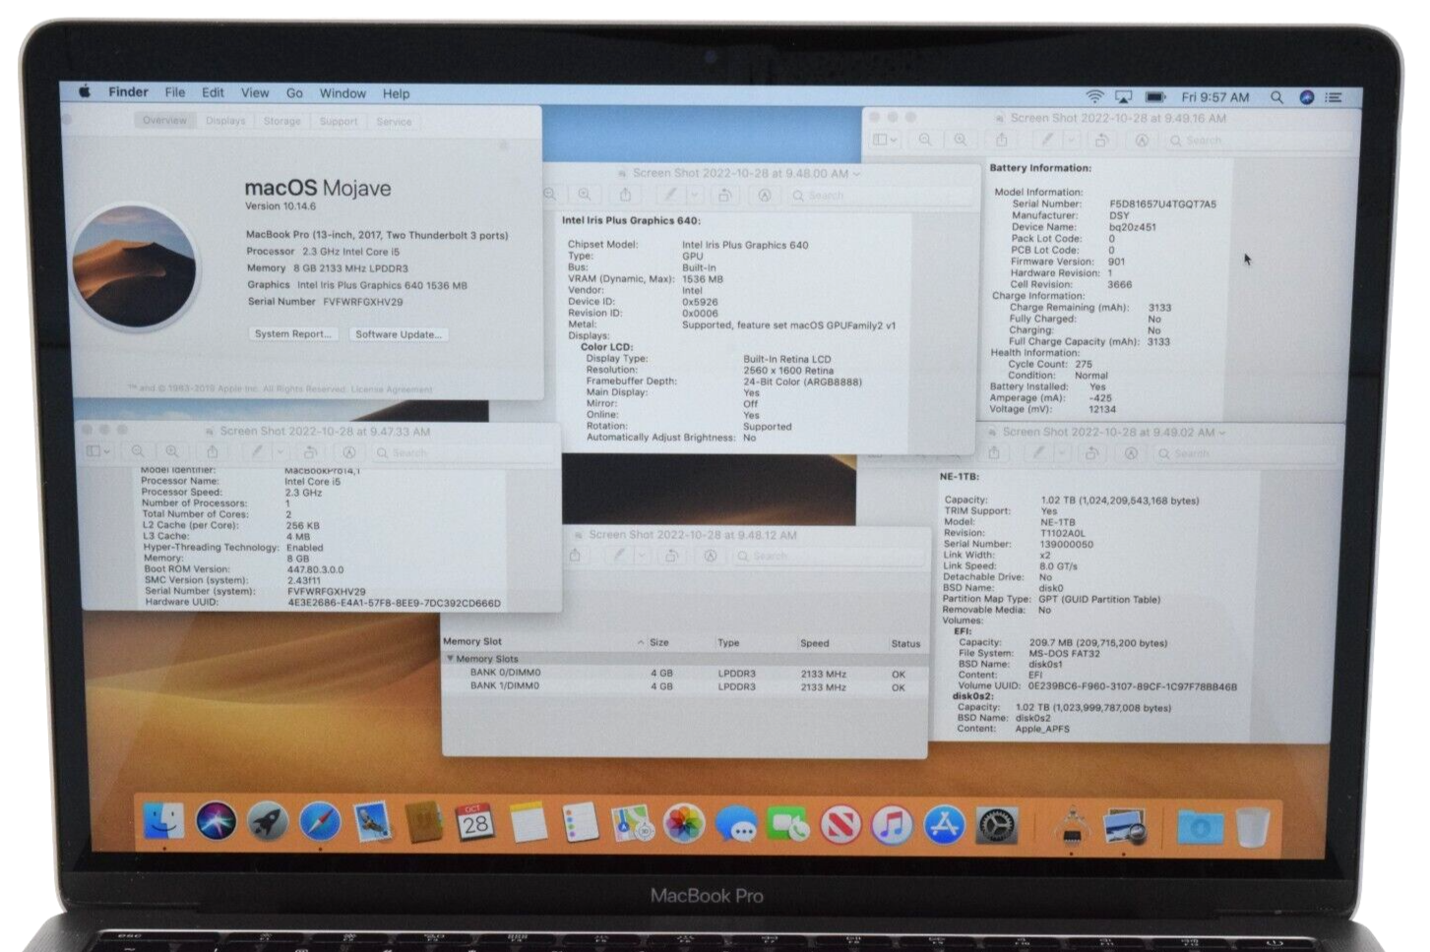Open Safari from the Dock
This screenshot has height=952, width=1430.
(320, 822)
